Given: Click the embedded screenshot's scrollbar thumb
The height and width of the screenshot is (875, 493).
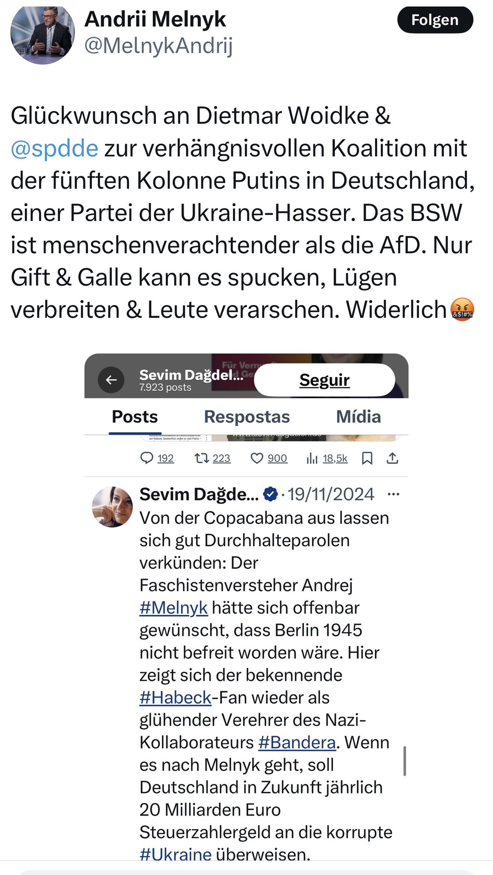Looking at the screenshot, I should [405, 760].
